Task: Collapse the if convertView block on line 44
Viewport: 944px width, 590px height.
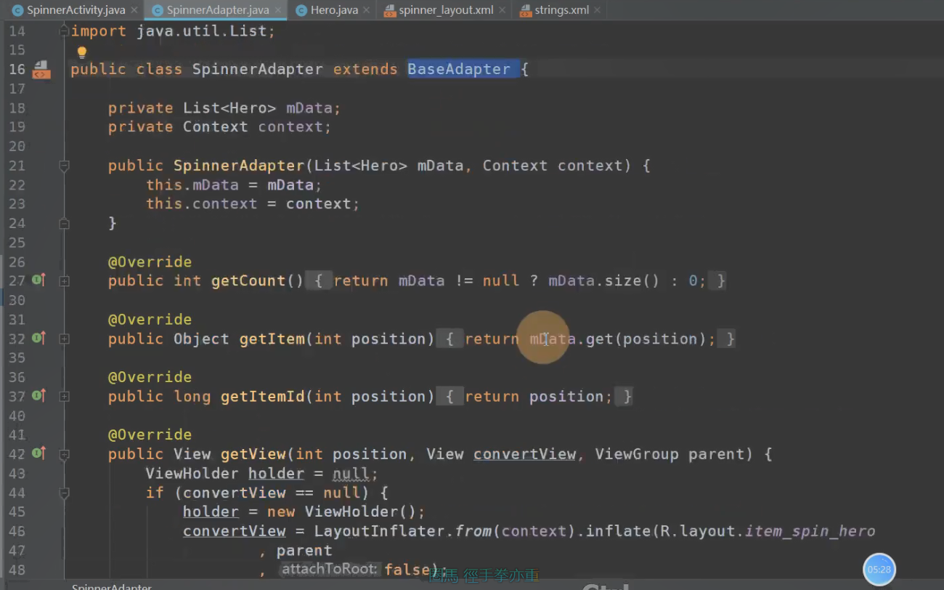Action: 64,493
